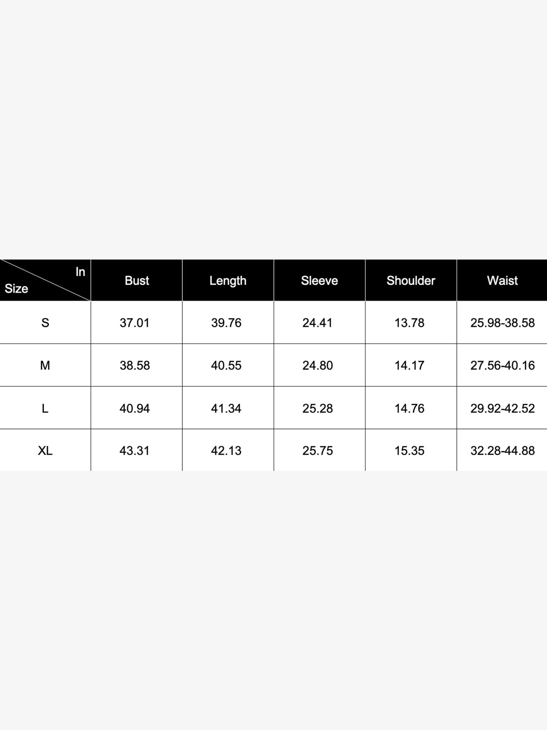The height and width of the screenshot is (730, 547).
Task: Select the size S row label
Action: [x=45, y=323]
